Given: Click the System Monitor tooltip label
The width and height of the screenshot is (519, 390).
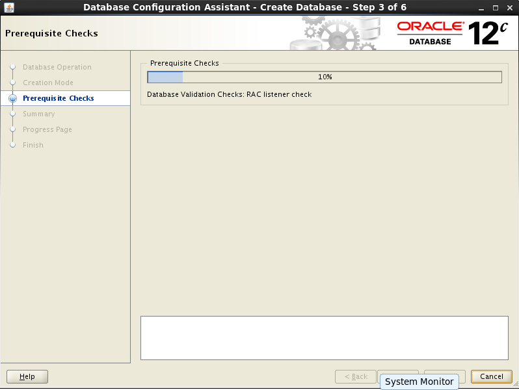Looking at the screenshot, I should point(419,382).
